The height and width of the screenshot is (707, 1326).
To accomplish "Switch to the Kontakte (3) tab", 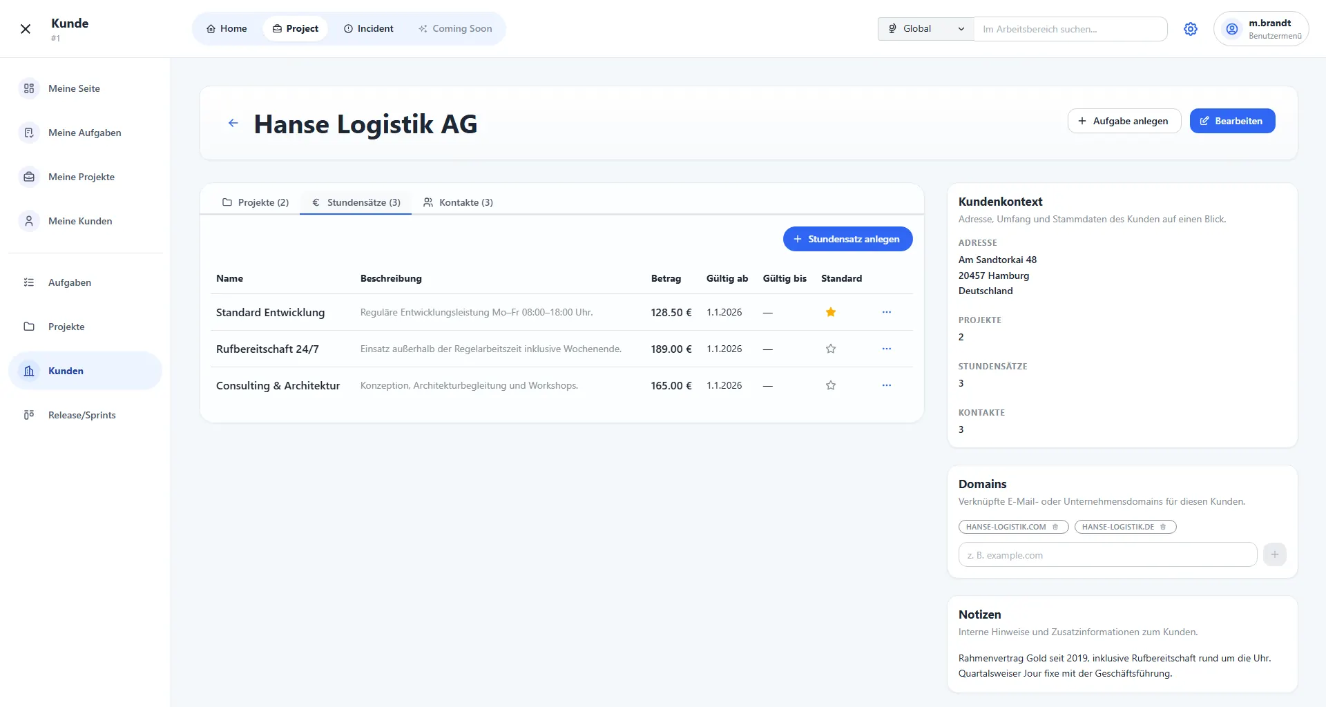I will (458, 202).
